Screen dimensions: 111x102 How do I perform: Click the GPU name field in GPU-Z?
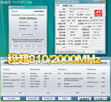(x=80, y=9)
